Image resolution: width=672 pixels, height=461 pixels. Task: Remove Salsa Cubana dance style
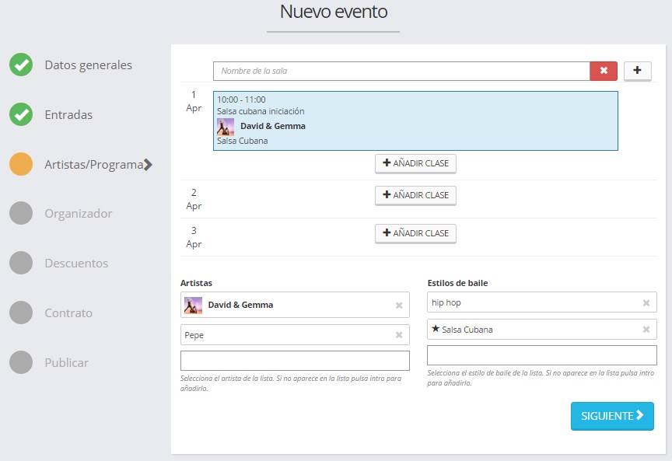(646, 330)
